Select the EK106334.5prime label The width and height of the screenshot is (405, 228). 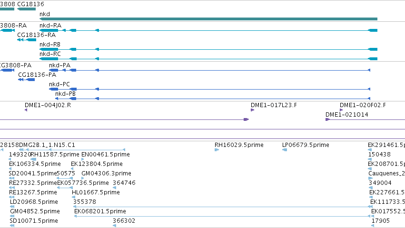(x=35, y=164)
